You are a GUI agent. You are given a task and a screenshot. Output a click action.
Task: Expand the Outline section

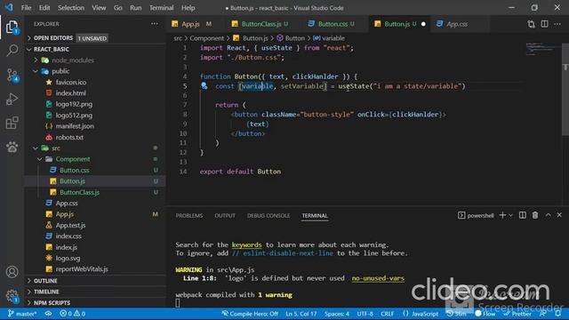click(29, 281)
